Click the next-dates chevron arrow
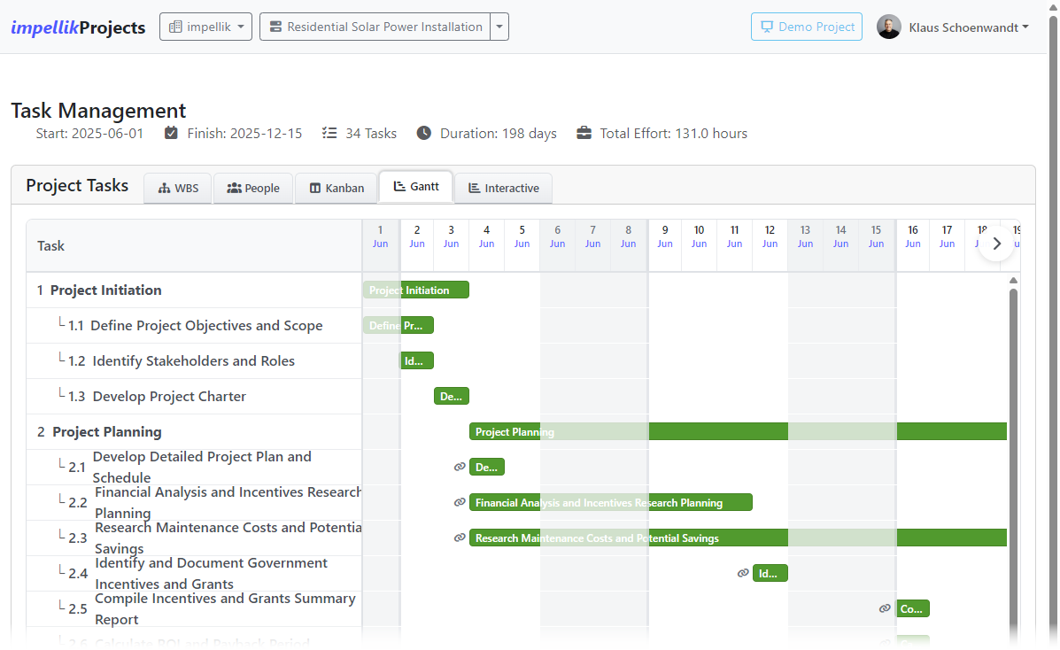The height and width of the screenshot is (650, 1060). pos(996,244)
